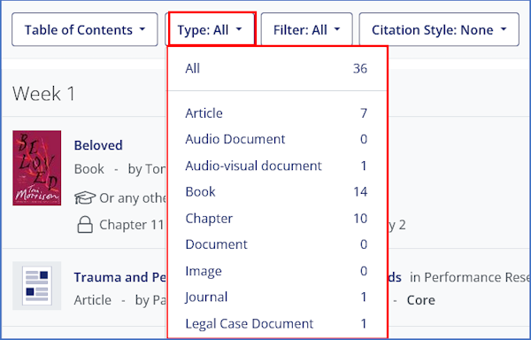Open the Citation Style: None dropdown
The width and height of the screenshot is (531, 340).
439,30
